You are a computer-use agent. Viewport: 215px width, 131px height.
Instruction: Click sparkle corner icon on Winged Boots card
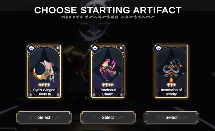click(x=58, y=48)
